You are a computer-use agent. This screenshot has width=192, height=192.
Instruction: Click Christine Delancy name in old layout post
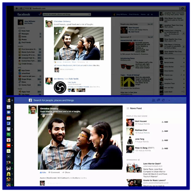coord(62,21)
